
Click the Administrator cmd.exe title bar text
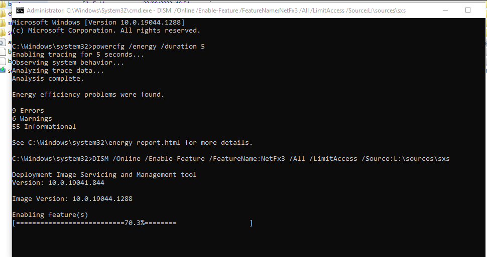(216, 11)
